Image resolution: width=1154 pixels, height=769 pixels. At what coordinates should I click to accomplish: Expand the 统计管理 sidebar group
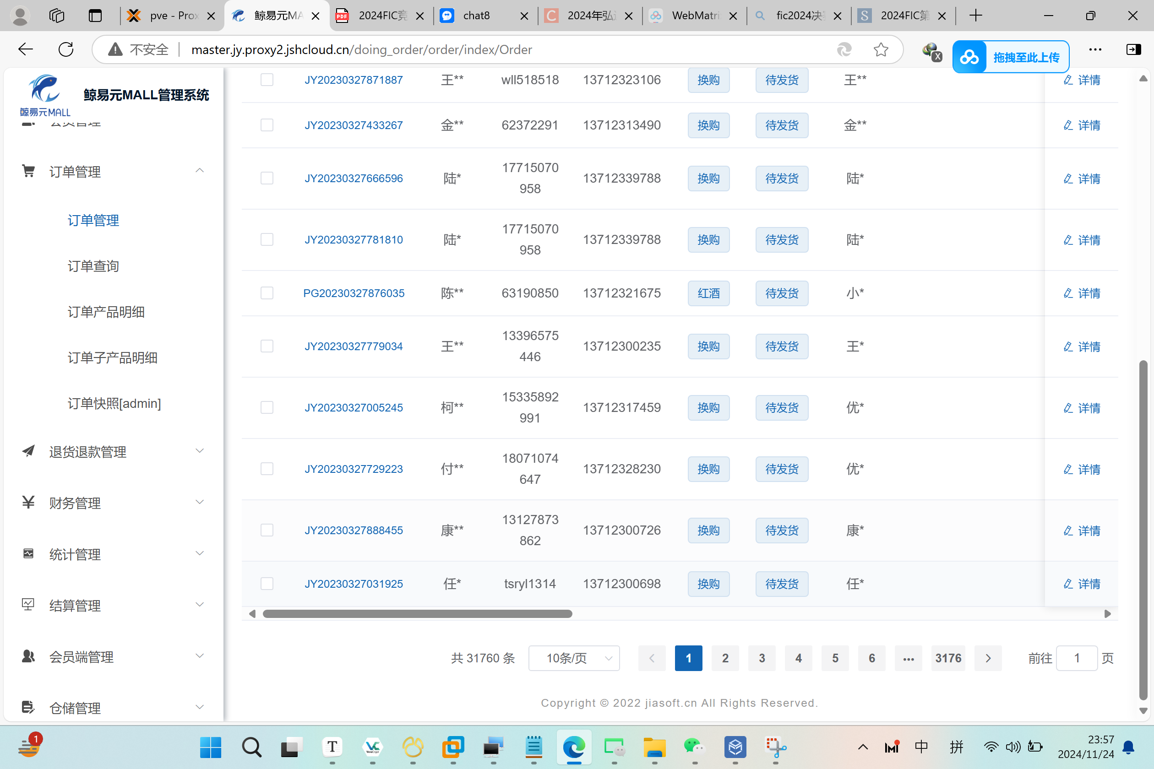click(199, 554)
